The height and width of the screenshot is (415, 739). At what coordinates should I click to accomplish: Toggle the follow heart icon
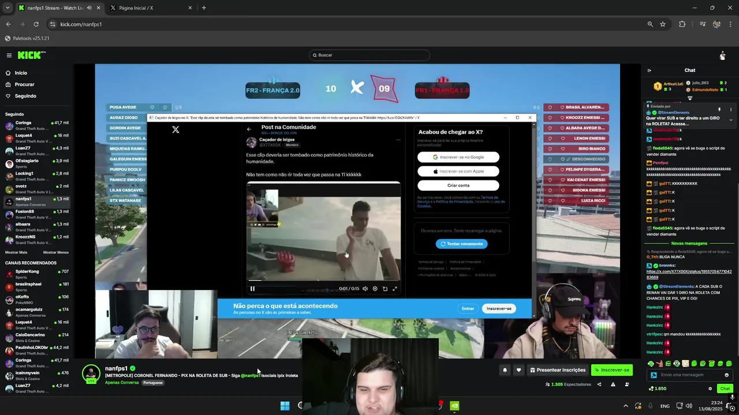pos(518,370)
